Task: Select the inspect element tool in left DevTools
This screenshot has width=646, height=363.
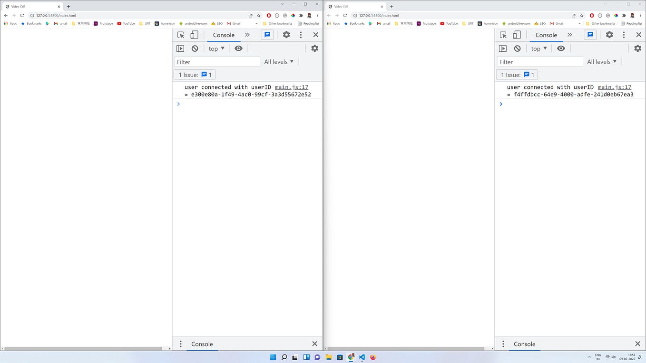Action: [180, 34]
